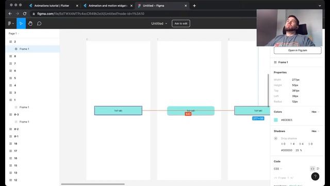Screen dimensions: 330x186
Task: Click the 277 × 50 size label on canvas
Action: [258, 118]
